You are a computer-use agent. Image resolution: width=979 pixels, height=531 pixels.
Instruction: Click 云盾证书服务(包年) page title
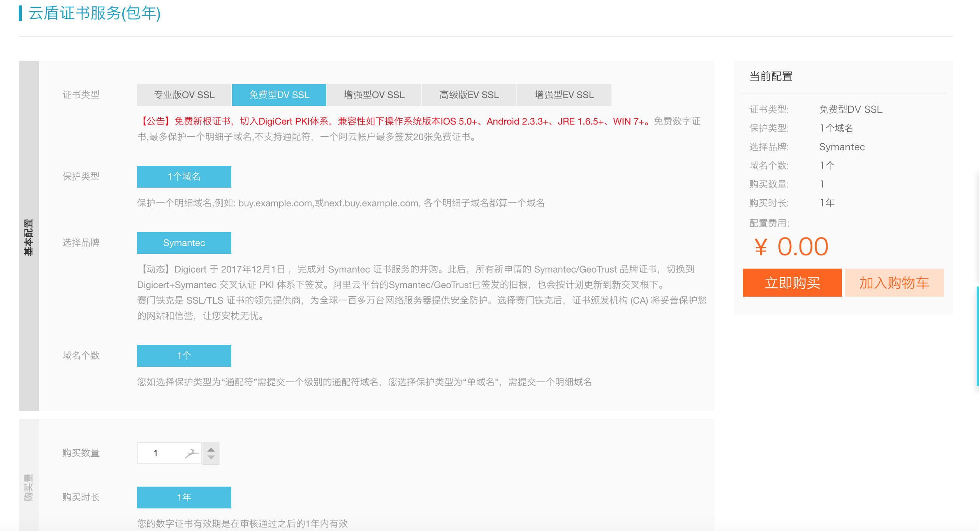tap(95, 13)
